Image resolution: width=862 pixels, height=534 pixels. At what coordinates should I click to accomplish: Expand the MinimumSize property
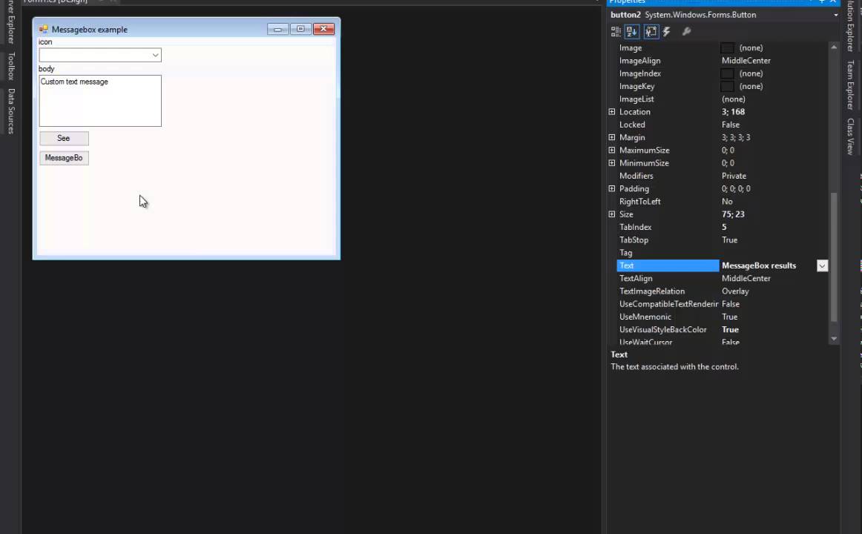(612, 163)
